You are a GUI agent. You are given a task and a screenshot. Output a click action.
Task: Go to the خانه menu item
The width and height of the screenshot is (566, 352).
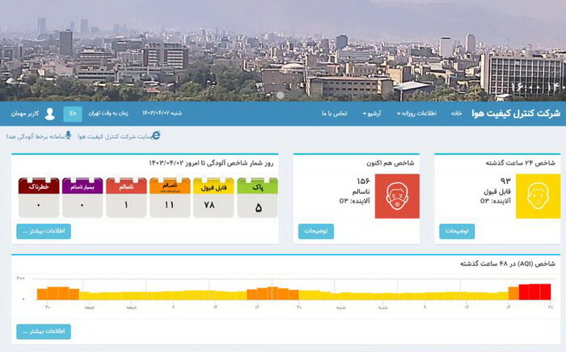point(456,114)
